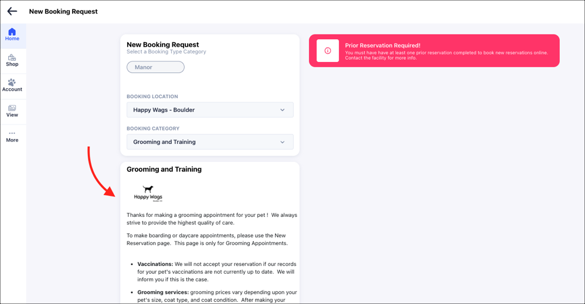Click the 'Prior Reservation Required!' heading
Screen dimensions: 585x304
(382, 46)
